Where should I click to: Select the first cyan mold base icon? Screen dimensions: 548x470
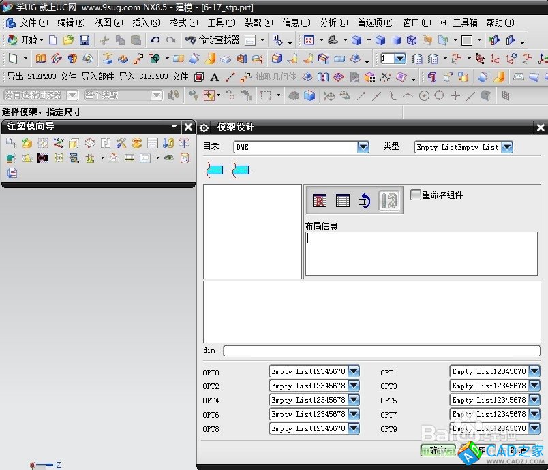(215, 170)
